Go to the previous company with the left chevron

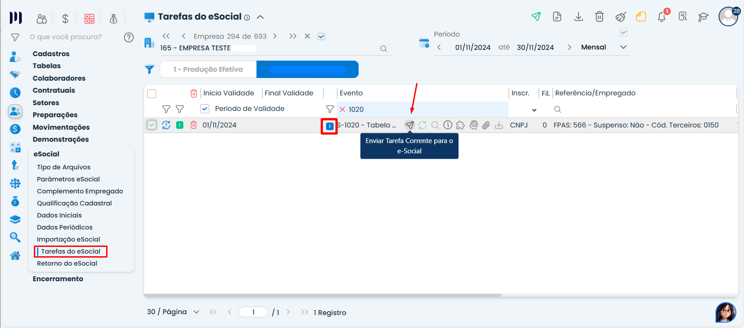click(183, 36)
